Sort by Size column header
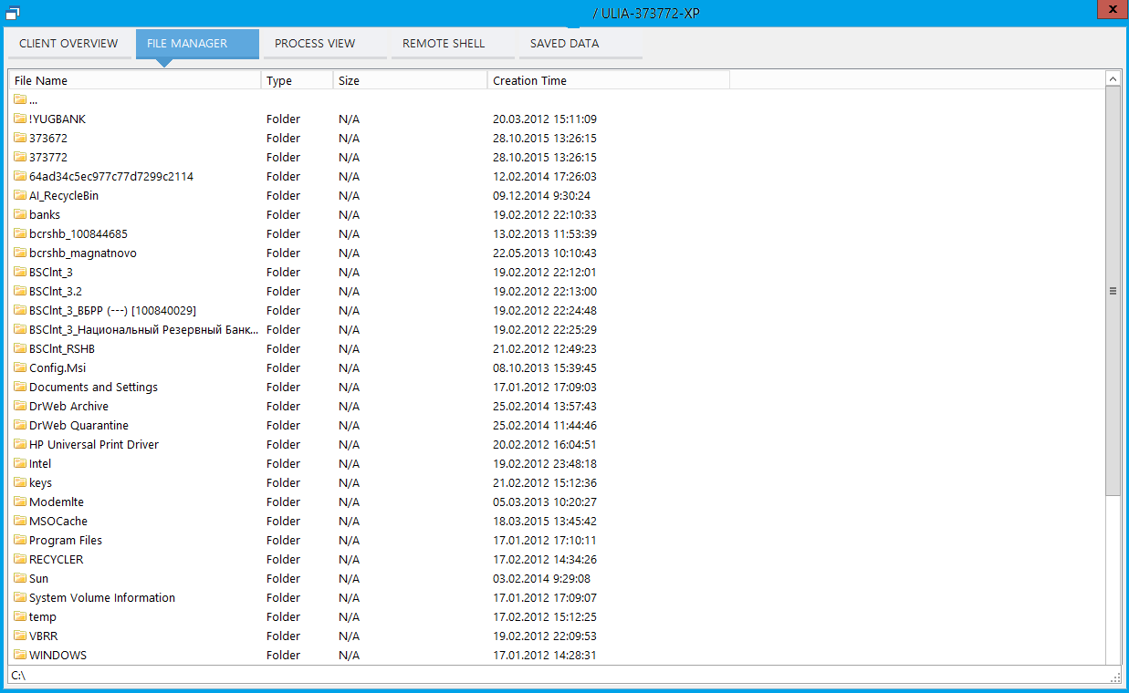The image size is (1129, 693). coord(411,80)
